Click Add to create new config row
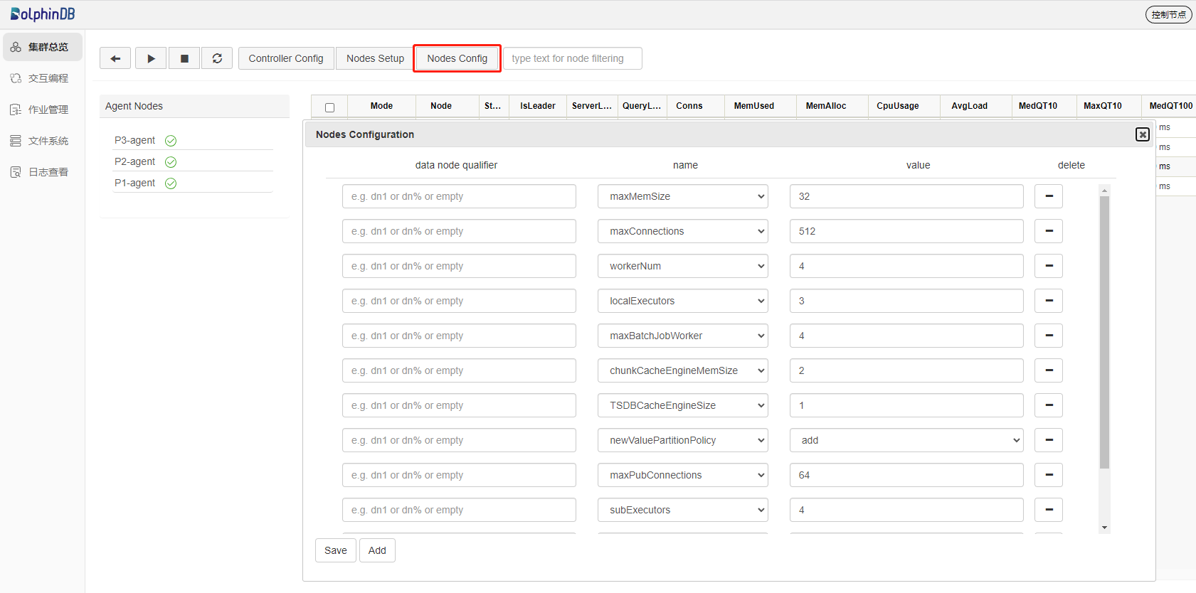This screenshot has width=1196, height=593. (377, 550)
